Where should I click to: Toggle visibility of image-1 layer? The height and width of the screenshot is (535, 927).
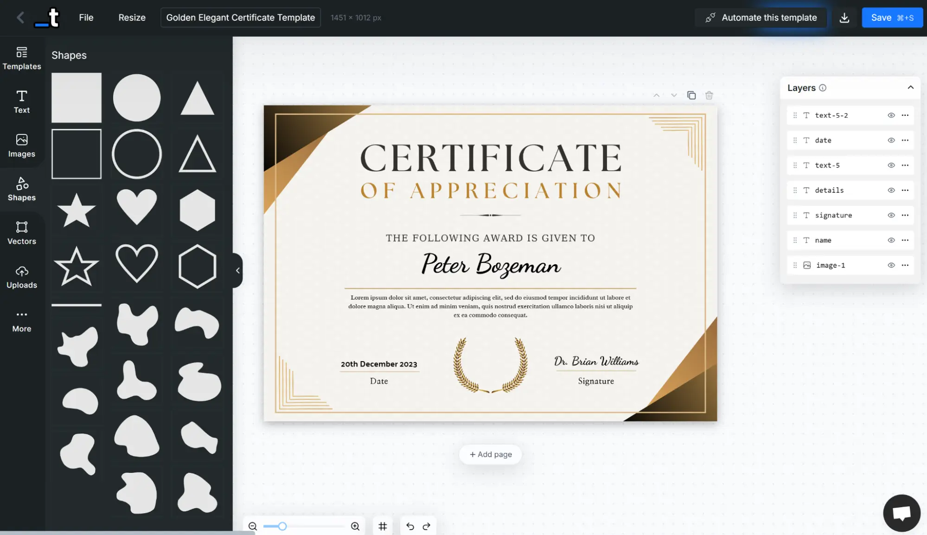891,265
